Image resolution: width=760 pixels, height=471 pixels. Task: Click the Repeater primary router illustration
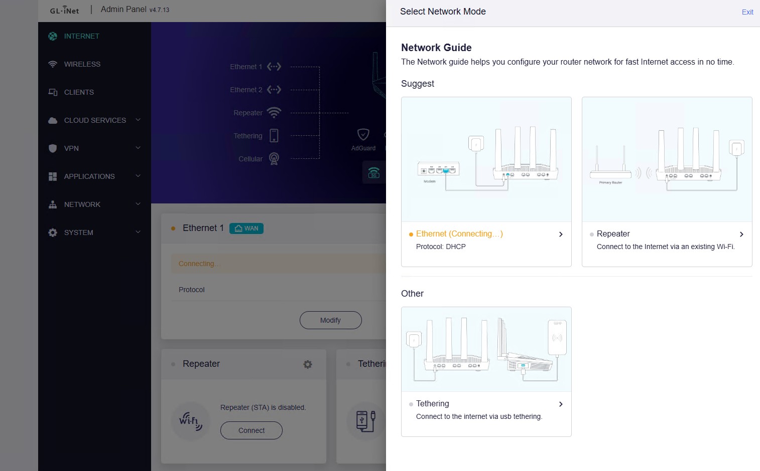[x=667, y=159]
